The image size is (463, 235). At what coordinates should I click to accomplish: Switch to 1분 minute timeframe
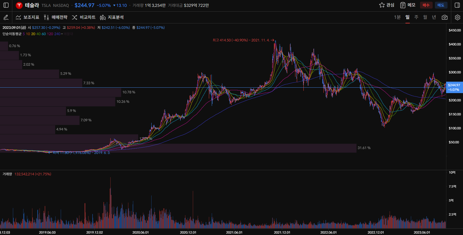pyautogui.click(x=397, y=17)
